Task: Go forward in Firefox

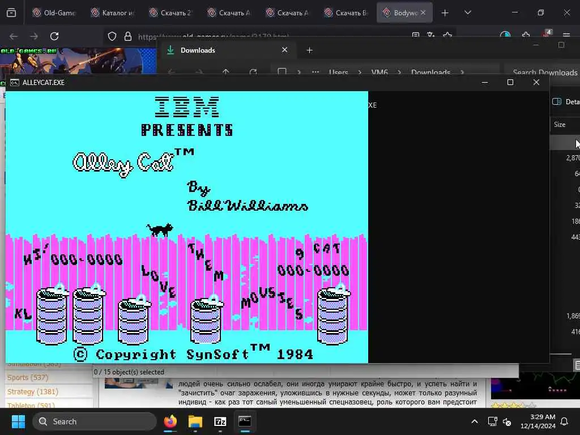Action: click(34, 36)
